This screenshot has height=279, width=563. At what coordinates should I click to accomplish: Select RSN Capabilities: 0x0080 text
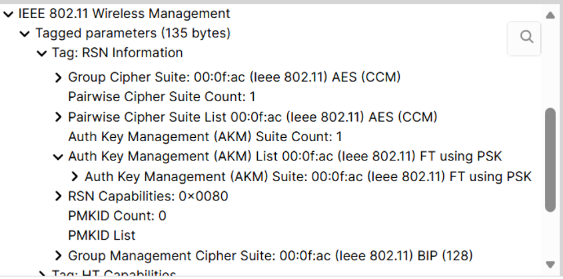[x=148, y=196]
